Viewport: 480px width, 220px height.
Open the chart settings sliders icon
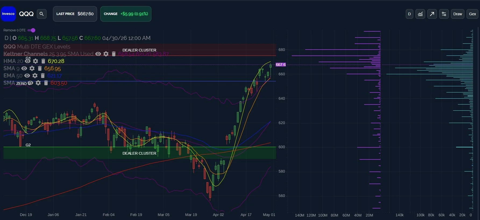point(444,14)
